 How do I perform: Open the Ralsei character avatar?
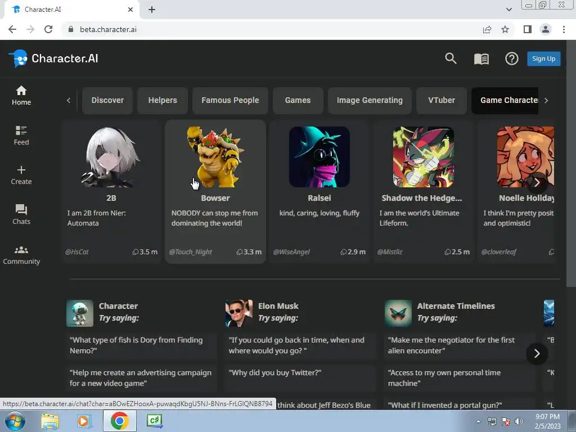319,157
